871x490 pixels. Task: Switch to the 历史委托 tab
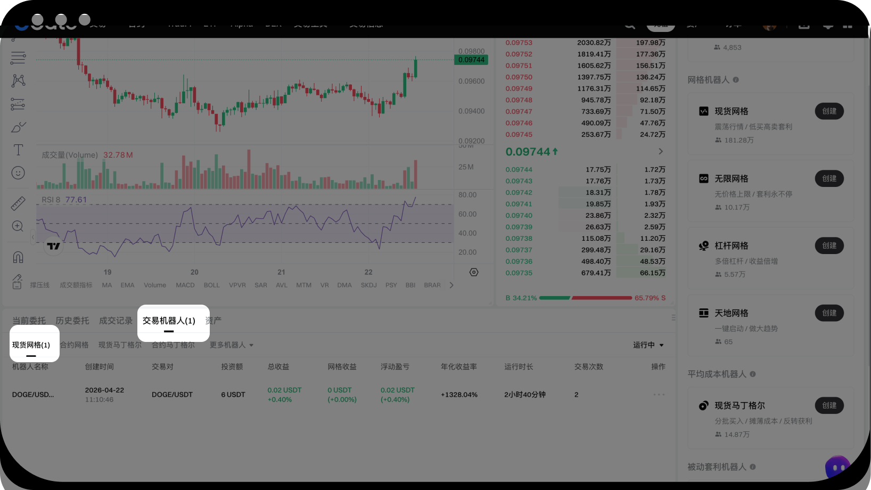click(x=72, y=321)
